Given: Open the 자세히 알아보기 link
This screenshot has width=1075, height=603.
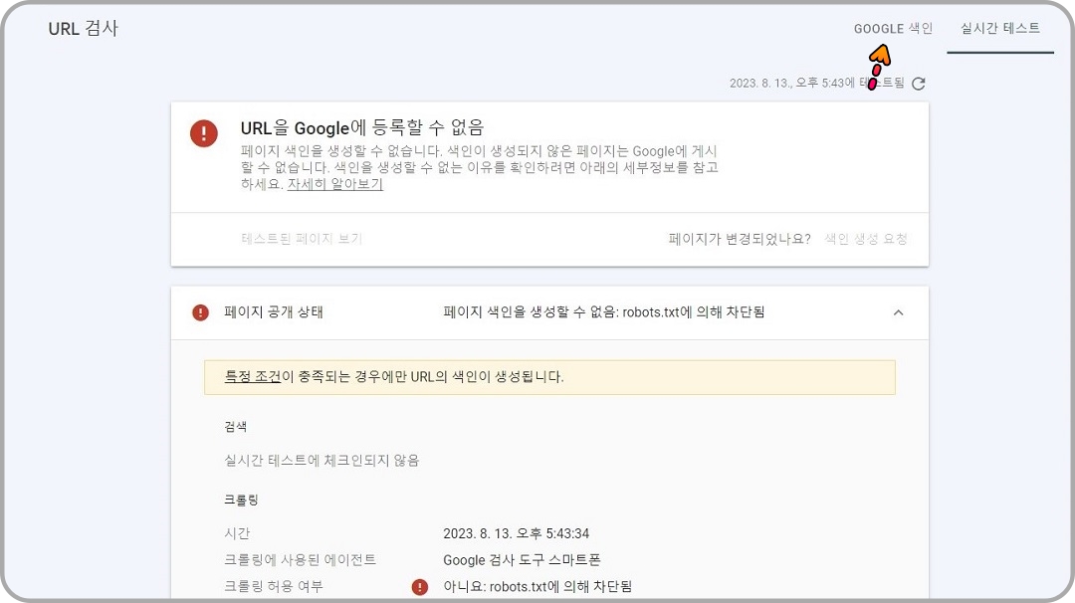Looking at the screenshot, I should coord(334,184).
